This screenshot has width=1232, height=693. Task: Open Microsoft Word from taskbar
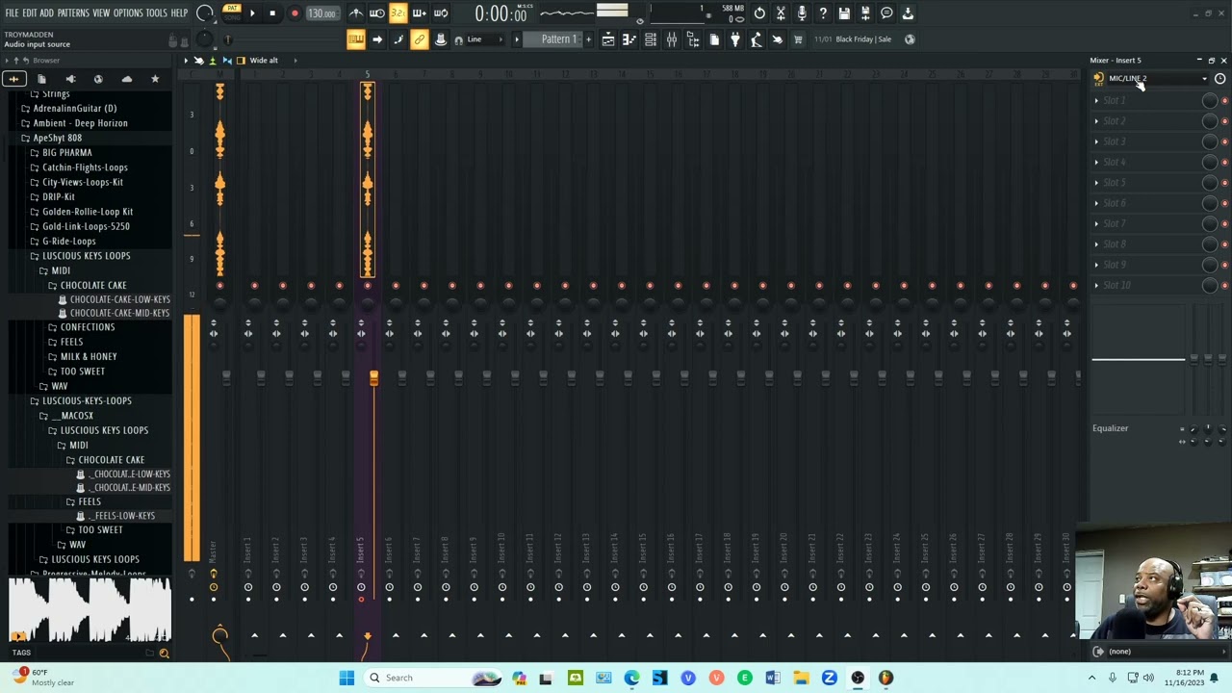click(773, 678)
